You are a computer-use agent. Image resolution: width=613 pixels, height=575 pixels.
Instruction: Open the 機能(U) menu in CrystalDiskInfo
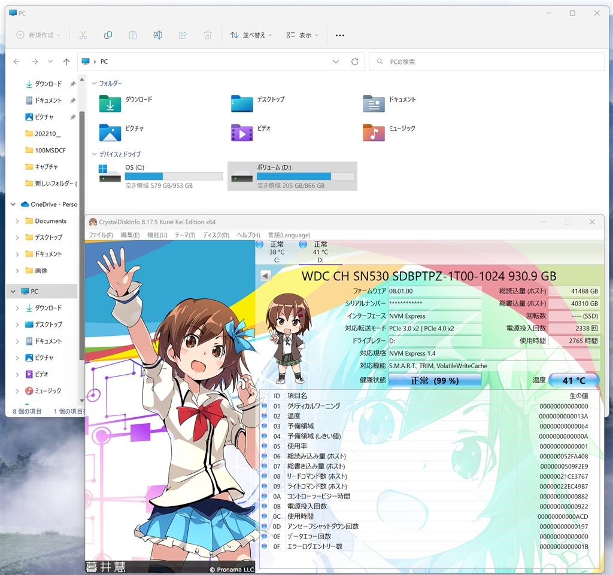(x=157, y=235)
